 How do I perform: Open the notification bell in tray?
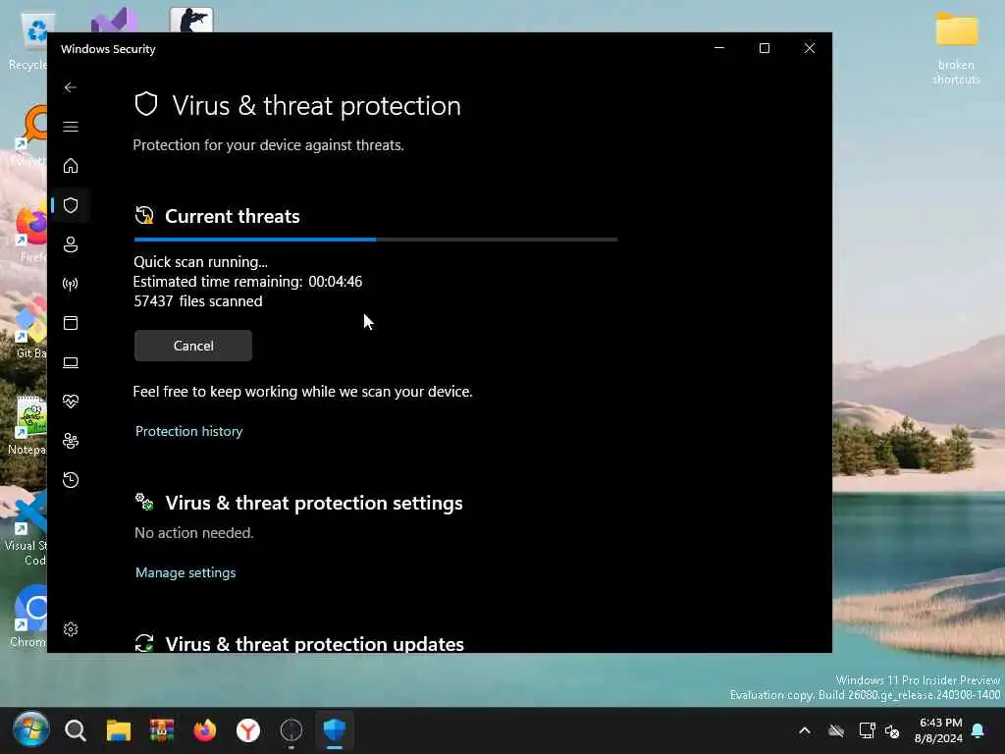pyautogui.click(x=979, y=730)
